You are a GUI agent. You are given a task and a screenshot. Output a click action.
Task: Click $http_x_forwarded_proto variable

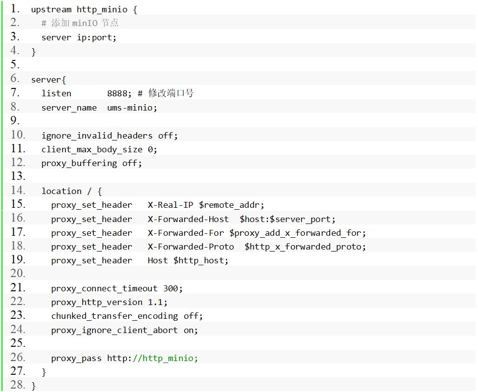coord(305,247)
